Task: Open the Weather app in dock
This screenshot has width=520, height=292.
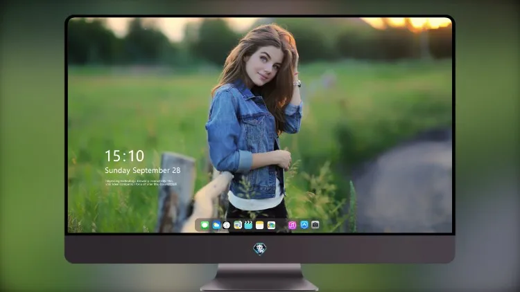Action: coord(216,225)
